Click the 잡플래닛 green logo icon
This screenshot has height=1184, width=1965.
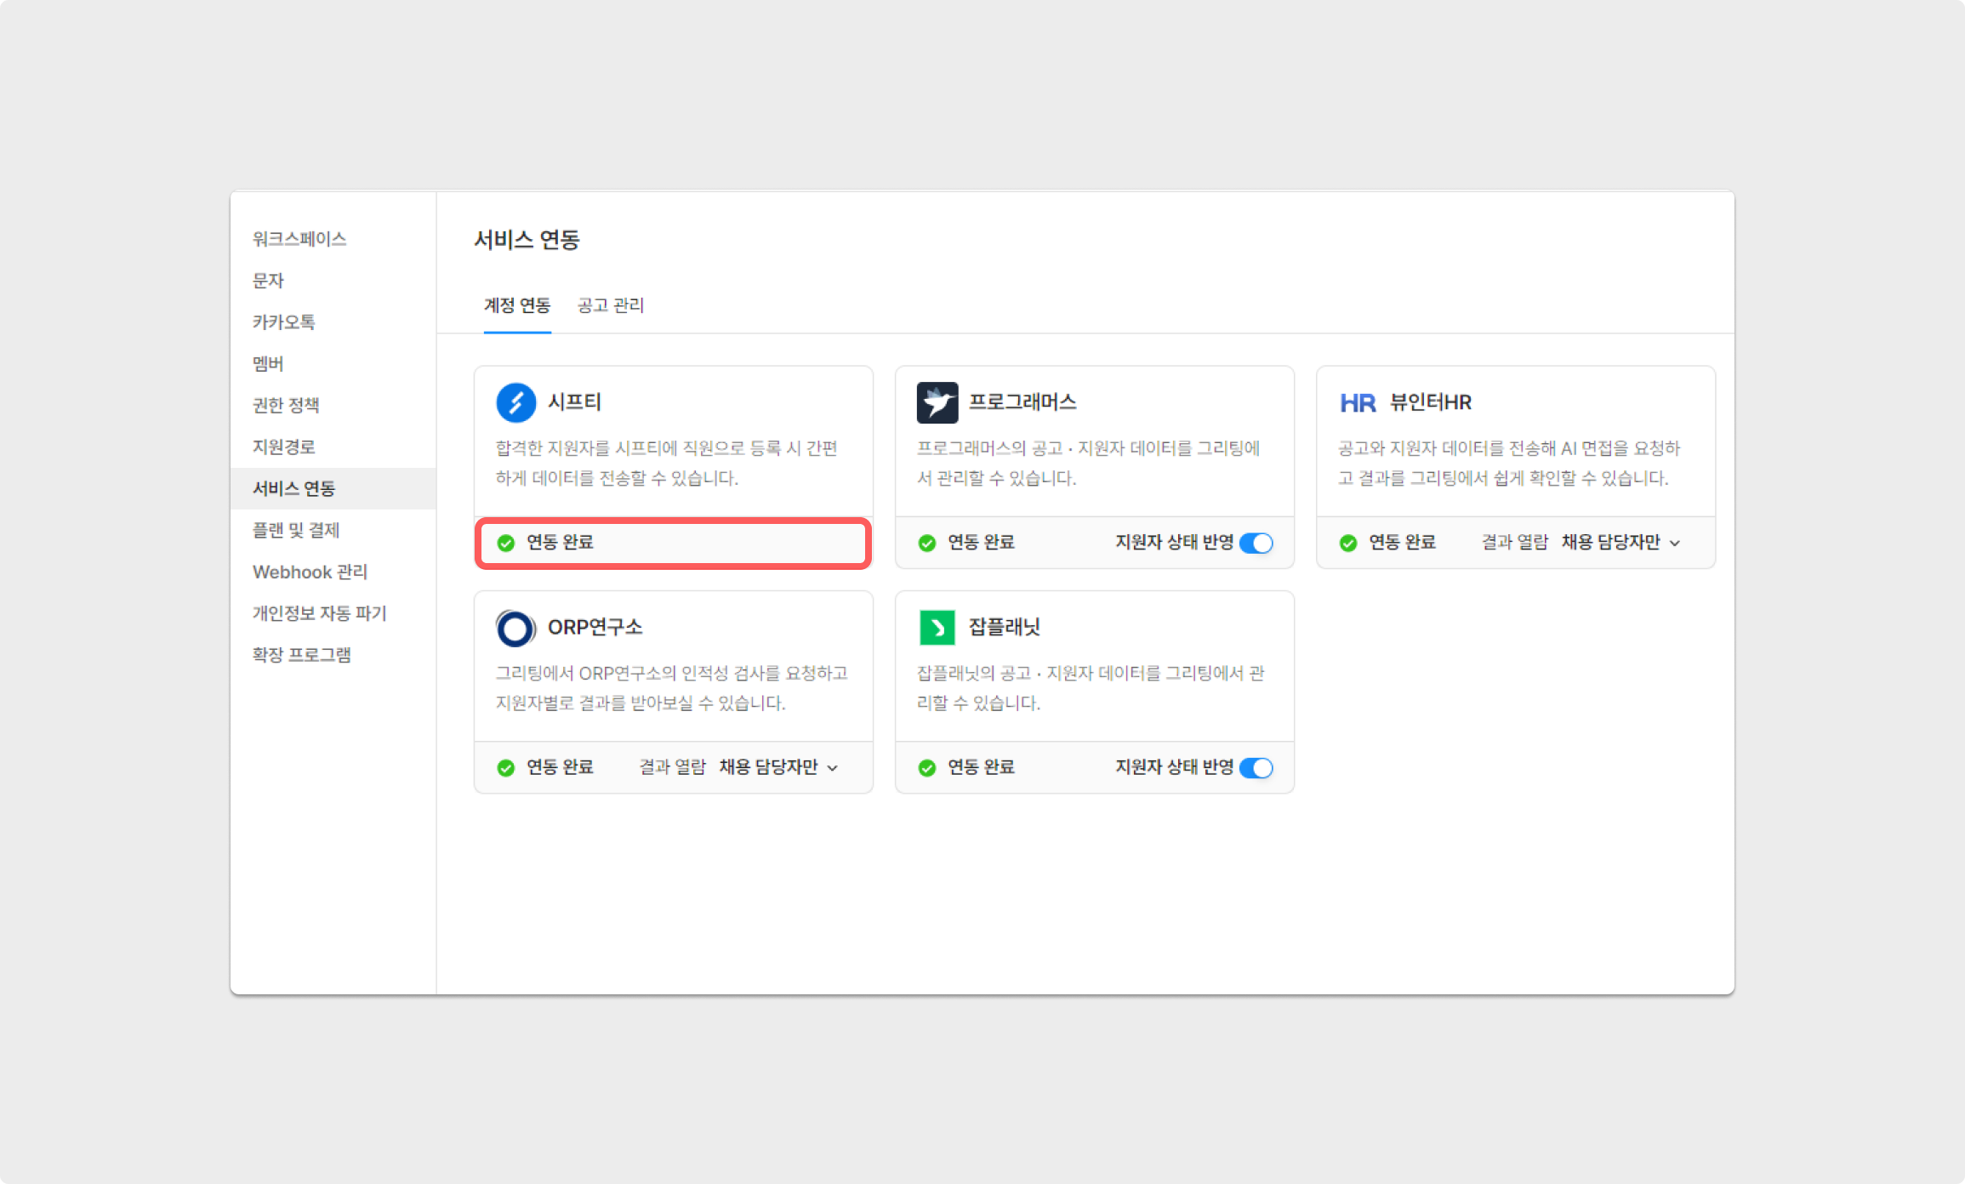coord(937,628)
